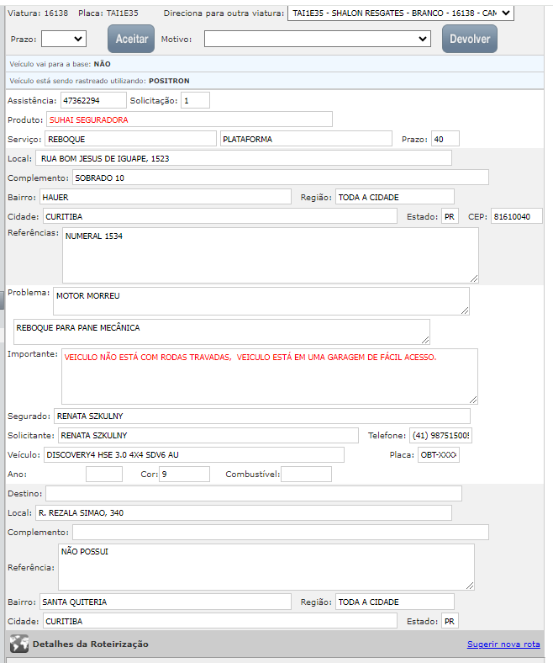The height and width of the screenshot is (663, 553).
Task: Click the Produto field with SUHAI SEGURADORA
Action: (189, 119)
